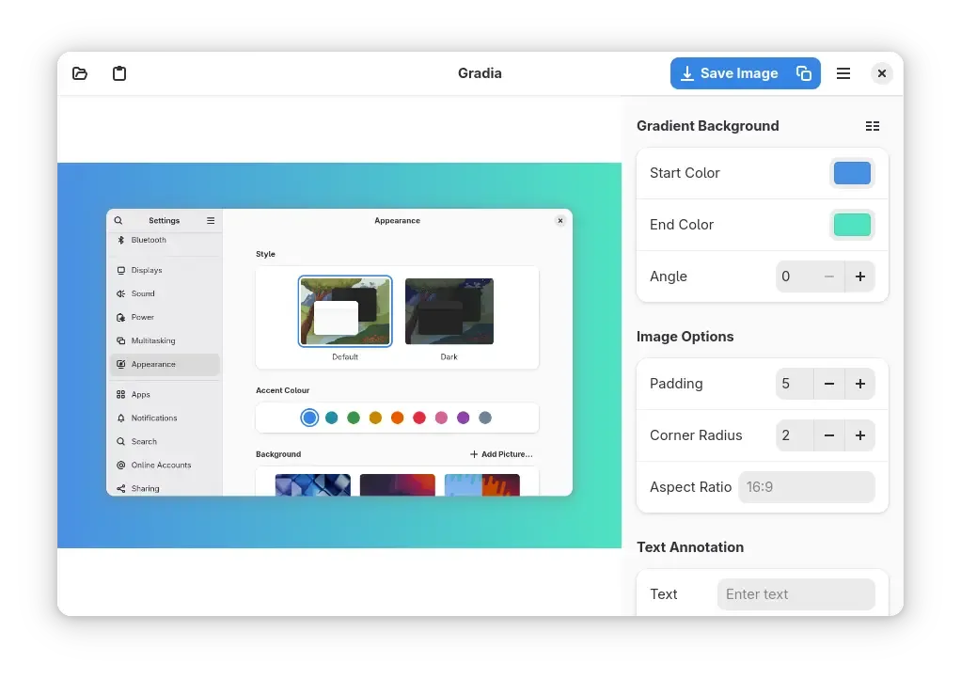Click the Aspect Ratio input field
This screenshot has width=961, height=679.
coord(806,487)
